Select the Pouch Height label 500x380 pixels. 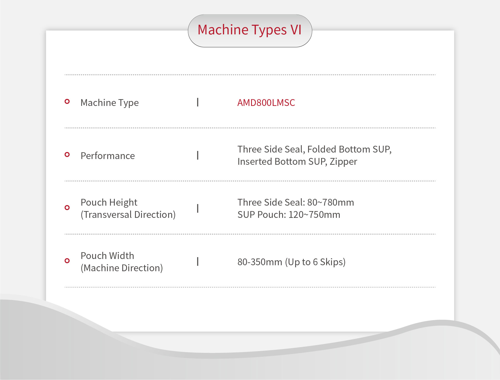(x=109, y=202)
